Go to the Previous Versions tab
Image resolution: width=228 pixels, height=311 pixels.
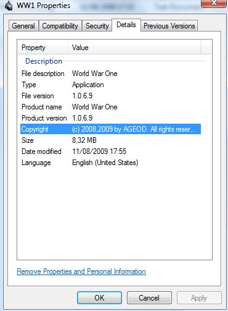(169, 26)
